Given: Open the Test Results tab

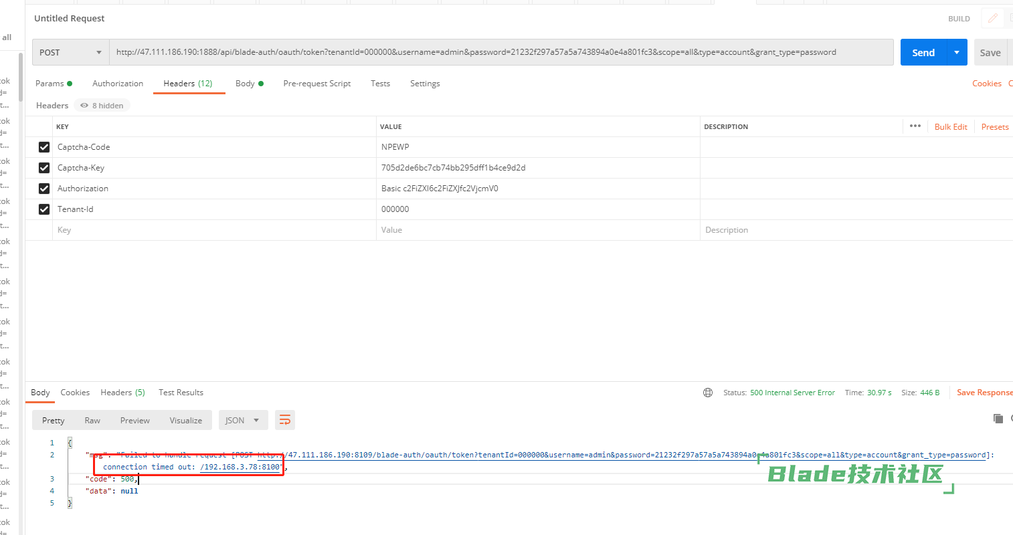Looking at the screenshot, I should pos(181,393).
